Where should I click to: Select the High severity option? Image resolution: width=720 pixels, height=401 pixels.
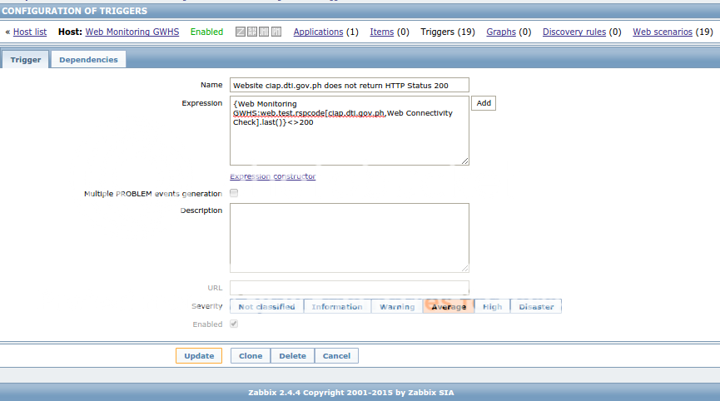point(492,307)
